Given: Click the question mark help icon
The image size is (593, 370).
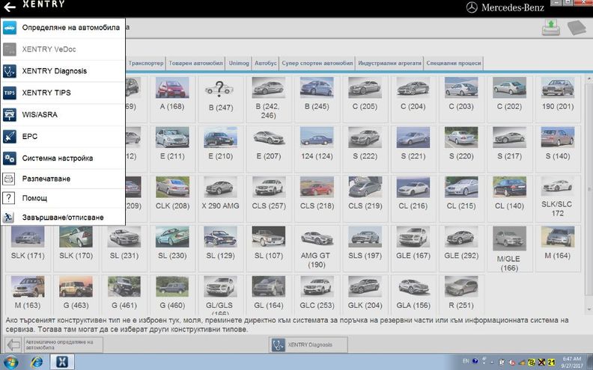Looking at the screenshot, I should point(9,198).
